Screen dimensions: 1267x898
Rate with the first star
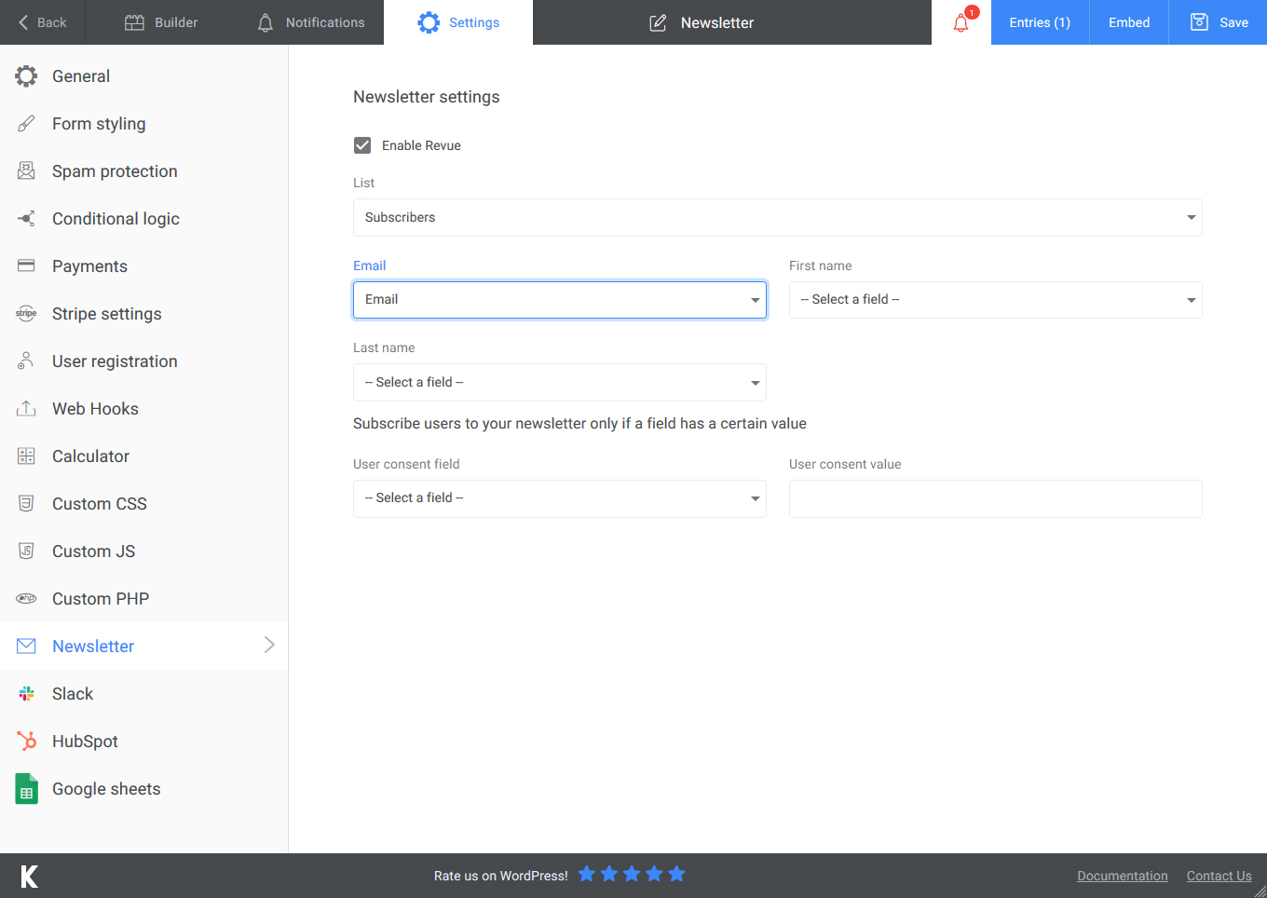(x=587, y=874)
